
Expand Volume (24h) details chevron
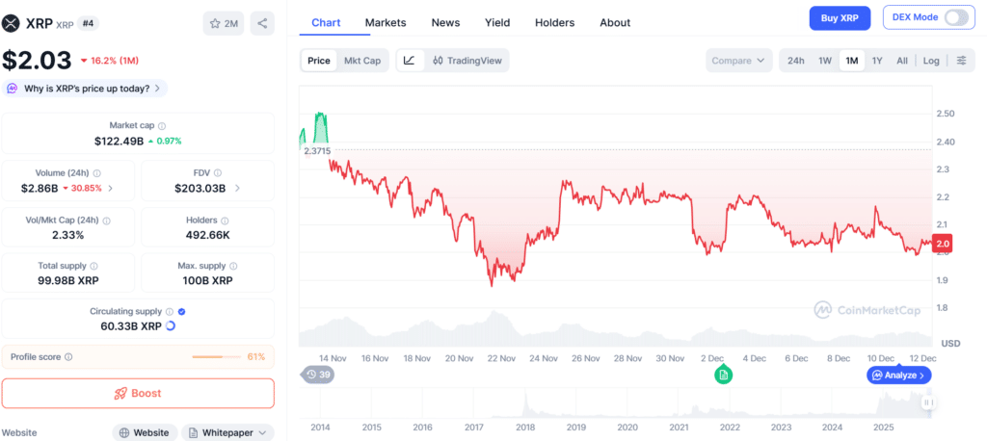[x=111, y=188]
